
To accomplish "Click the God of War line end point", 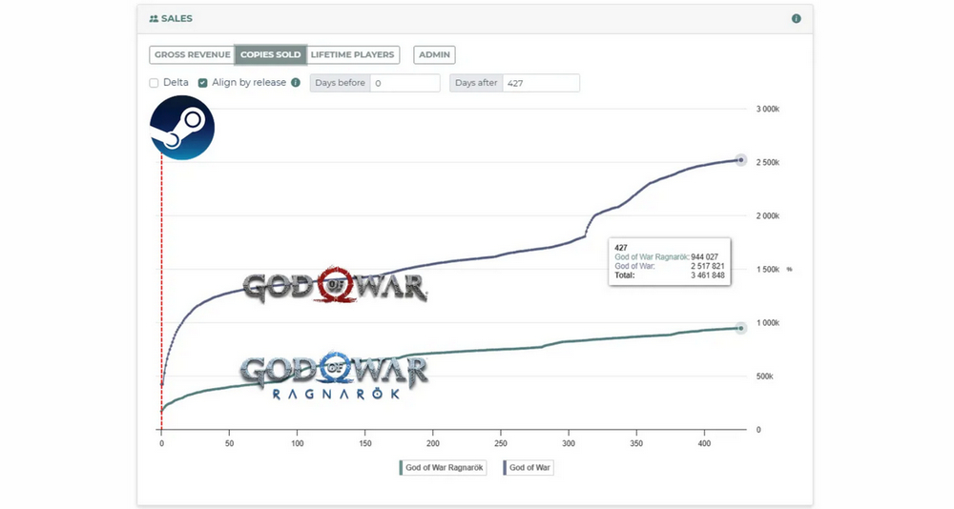I will tap(739, 160).
